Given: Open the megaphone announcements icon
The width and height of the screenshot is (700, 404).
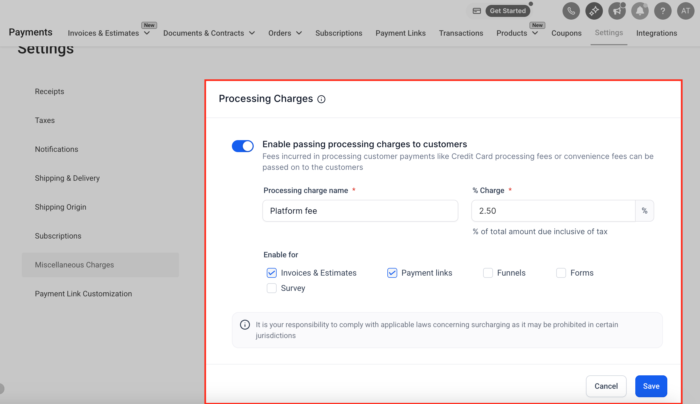Looking at the screenshot, I should coord(617,11).
